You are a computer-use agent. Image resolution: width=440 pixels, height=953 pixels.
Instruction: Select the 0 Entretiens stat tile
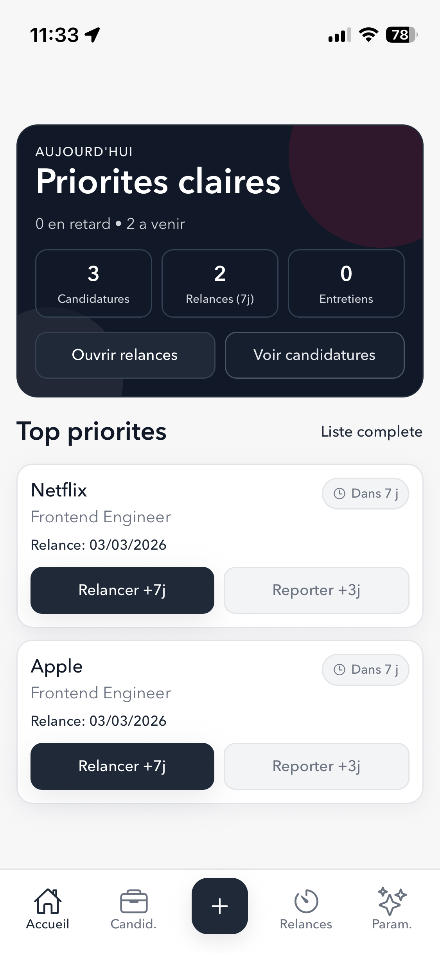pos(346,283)
